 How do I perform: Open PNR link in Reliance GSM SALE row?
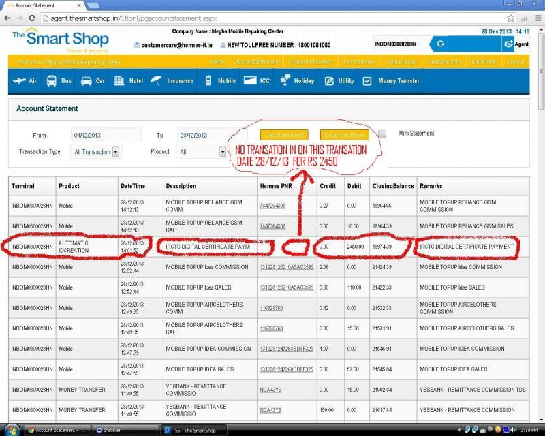point(272,226)
